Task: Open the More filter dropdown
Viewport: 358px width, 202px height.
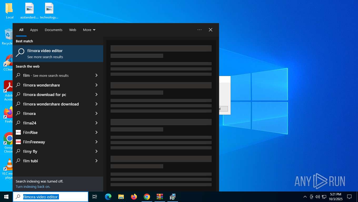Action: pyautogui.click(x=89, y=30)
